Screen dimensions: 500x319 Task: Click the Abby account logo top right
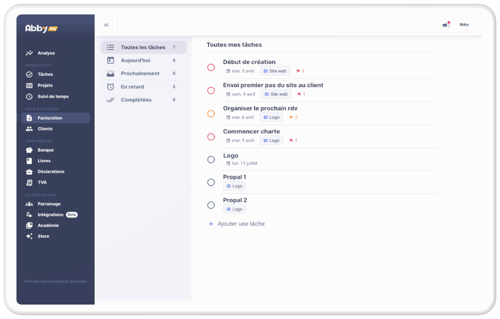coord(464,25)
